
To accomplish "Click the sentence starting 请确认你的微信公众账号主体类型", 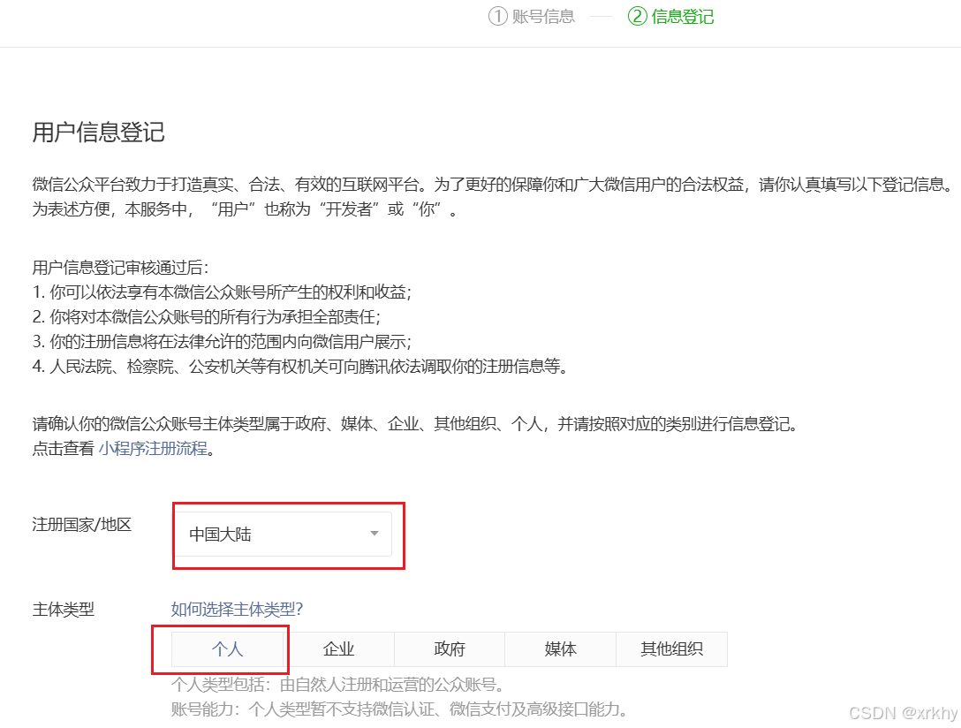I will (x=415, y=423).
